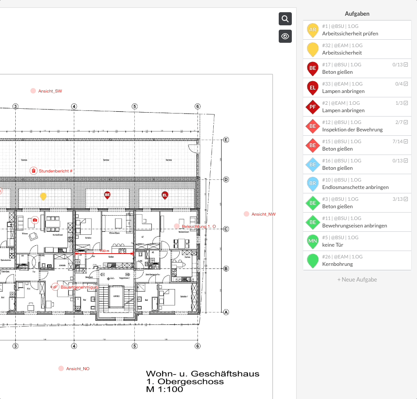
Task: Click the Aufgaben panel header
Action: [x=357, y=14]
